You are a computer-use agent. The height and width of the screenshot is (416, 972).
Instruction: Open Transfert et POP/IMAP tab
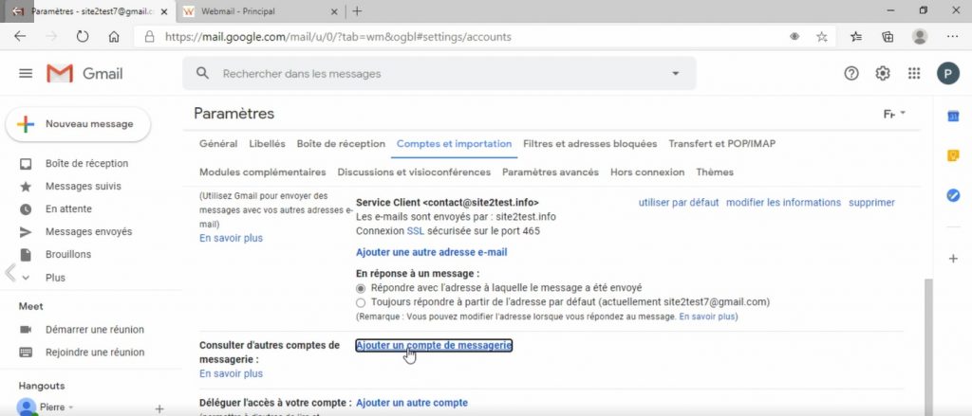[x=722, y=144]
